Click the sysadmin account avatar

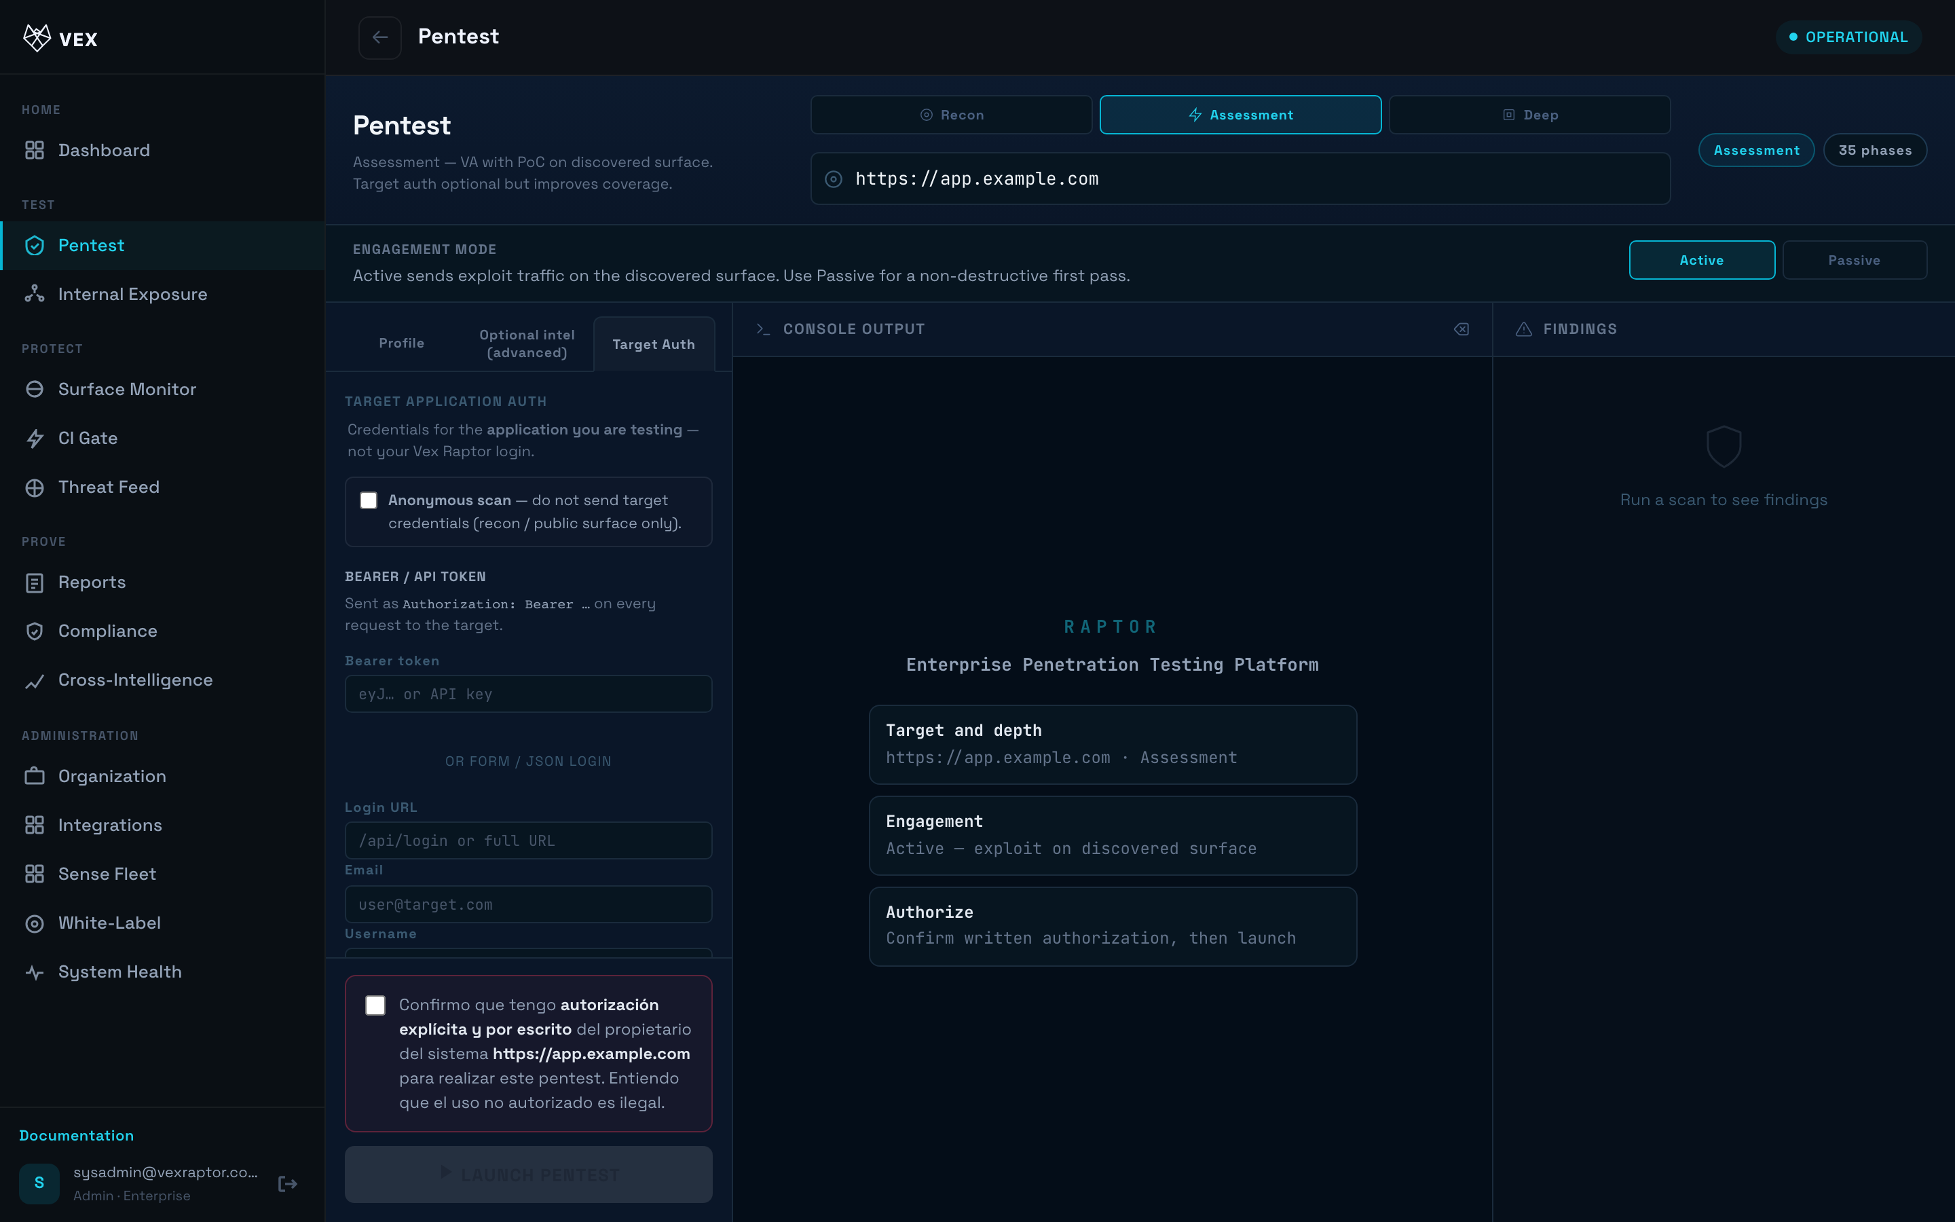[39, 1183]
